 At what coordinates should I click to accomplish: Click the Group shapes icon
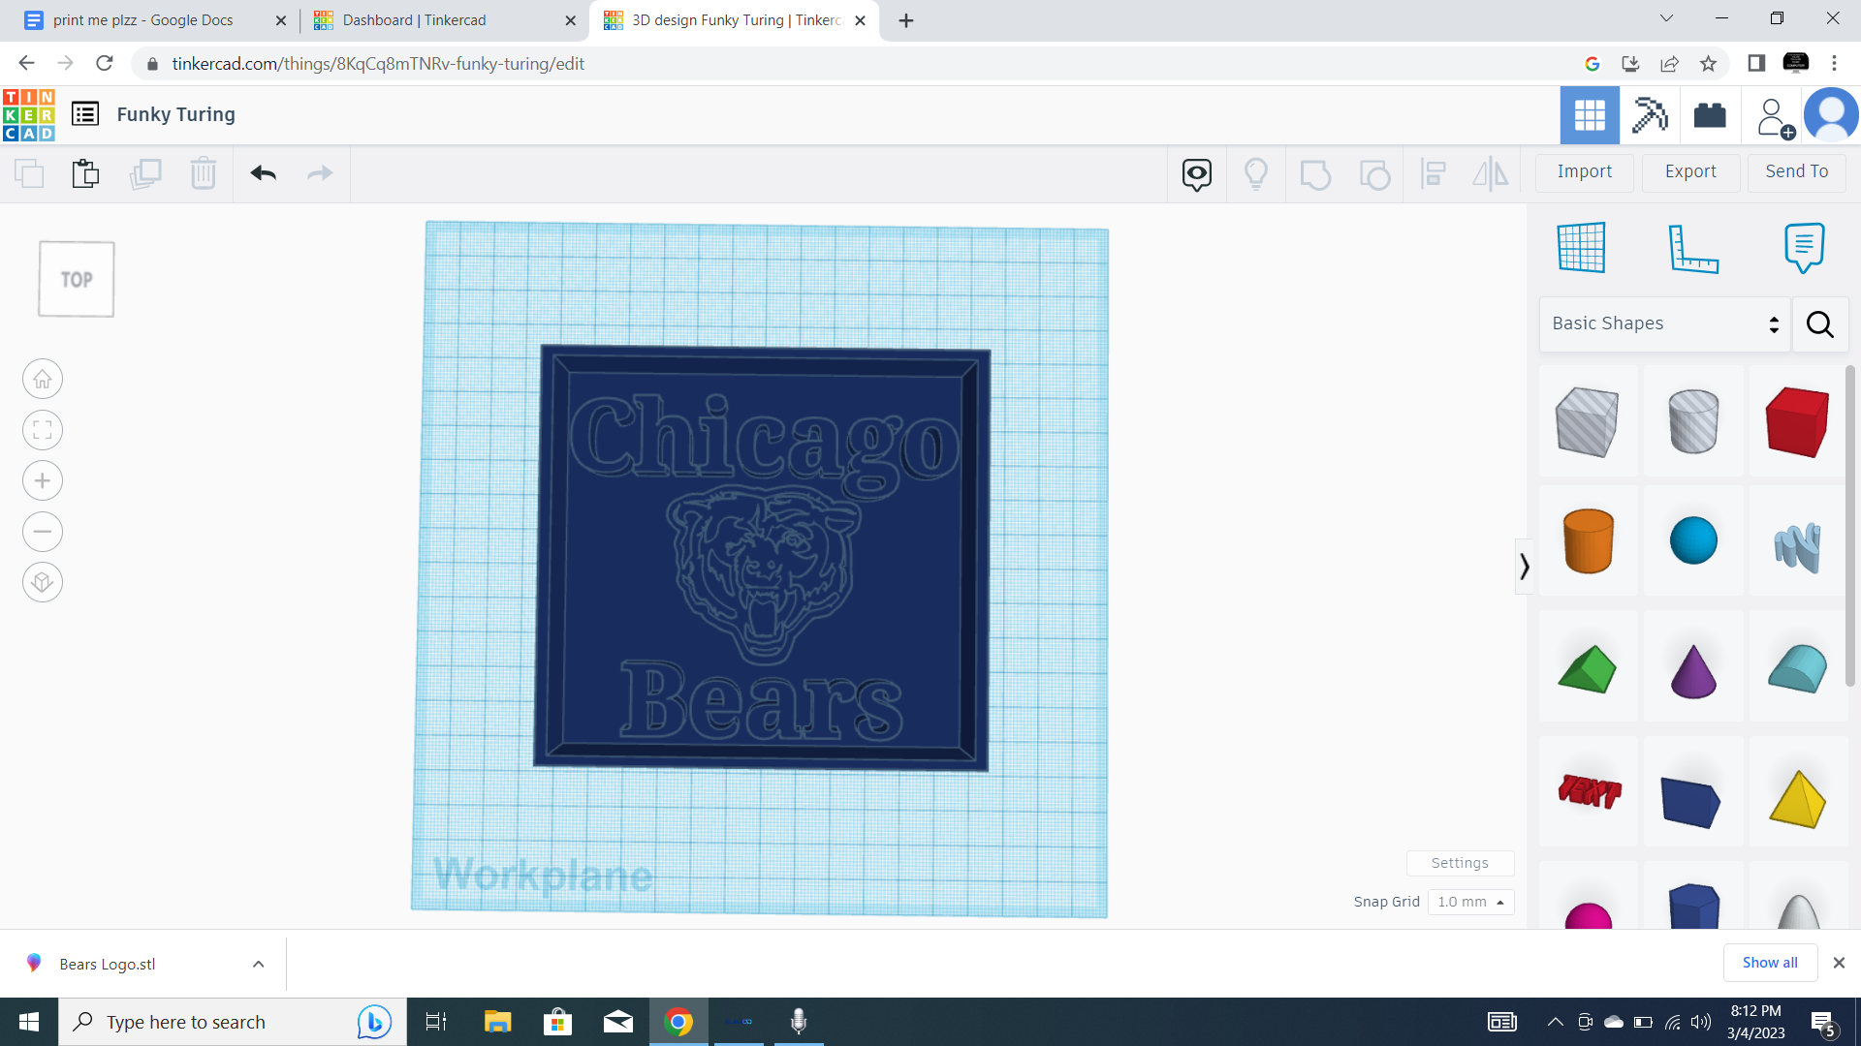coord(1315,174)
